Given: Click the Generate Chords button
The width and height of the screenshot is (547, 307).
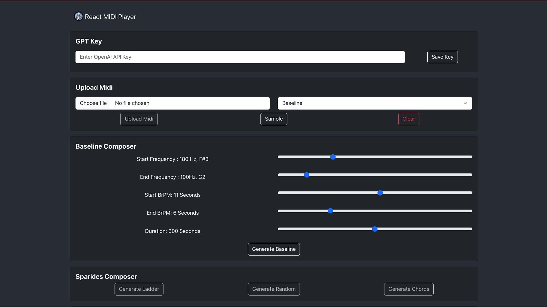Looking at the screenshot, I should pyautogui.click(x=409, y=289).
